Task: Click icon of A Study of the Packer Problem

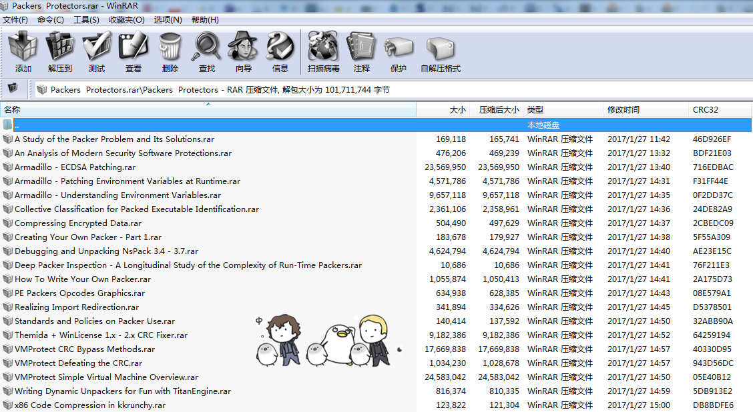Action: (x=7, y=139)
